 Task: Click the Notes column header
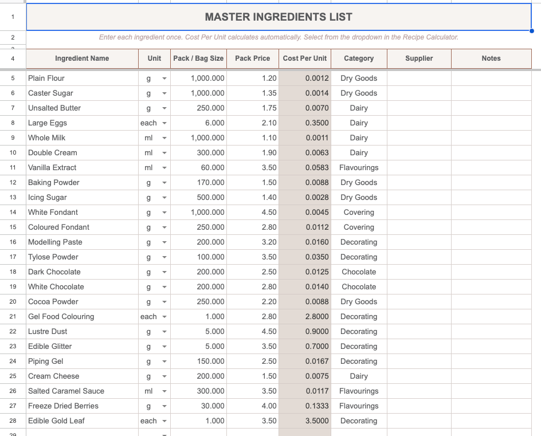pyautogui.click(x=491, y=58)
